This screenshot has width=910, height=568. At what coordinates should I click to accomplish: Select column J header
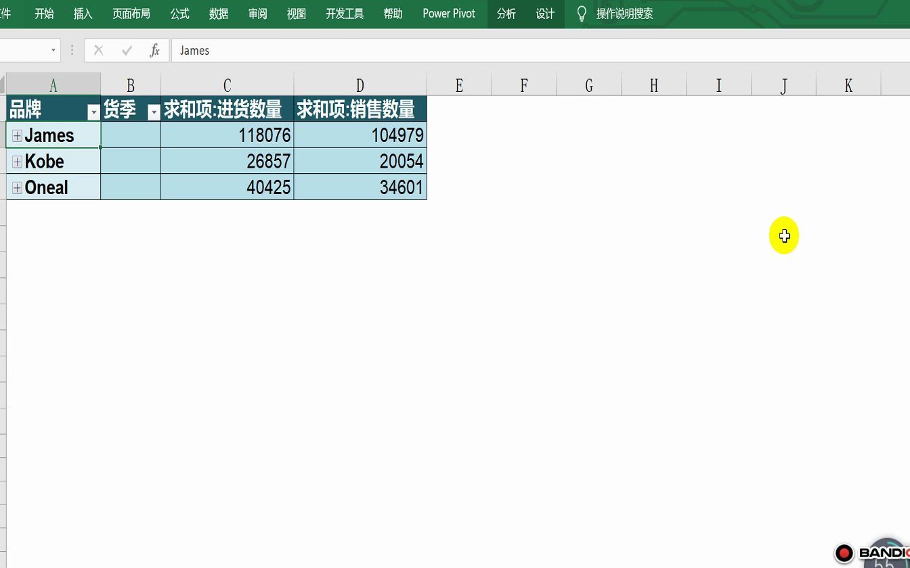tap(784, 85)
